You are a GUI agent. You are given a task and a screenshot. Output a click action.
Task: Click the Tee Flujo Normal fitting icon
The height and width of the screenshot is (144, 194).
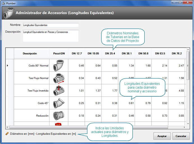(59, 78)
